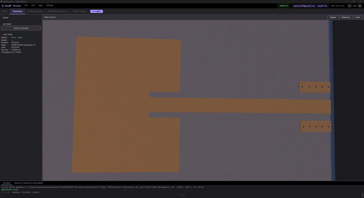Toggle the Copper layer visibility

[x=333, y=17]
